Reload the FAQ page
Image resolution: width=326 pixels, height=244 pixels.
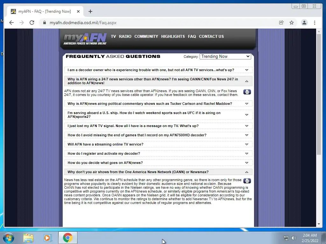pos(32,23)
